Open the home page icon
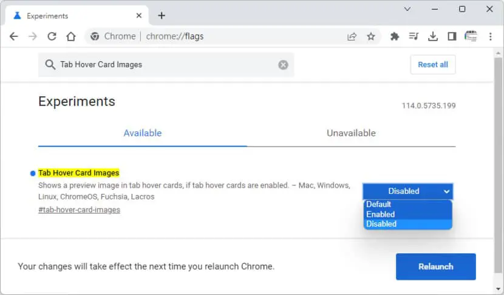This screenshot has width=504, height=295. [71, 36]
